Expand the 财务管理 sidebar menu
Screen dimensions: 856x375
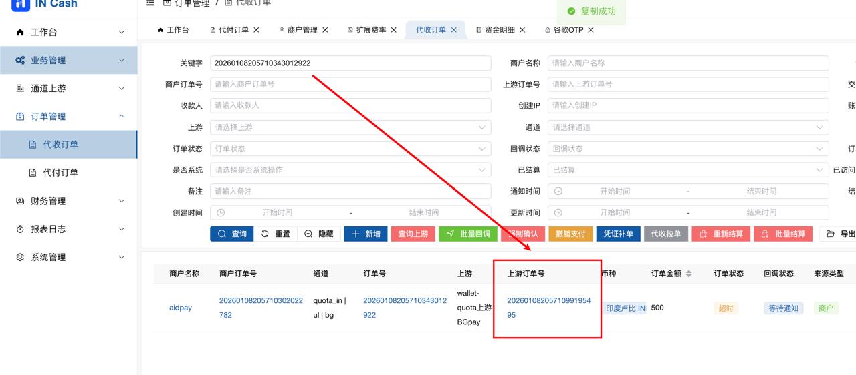point(68,201)
